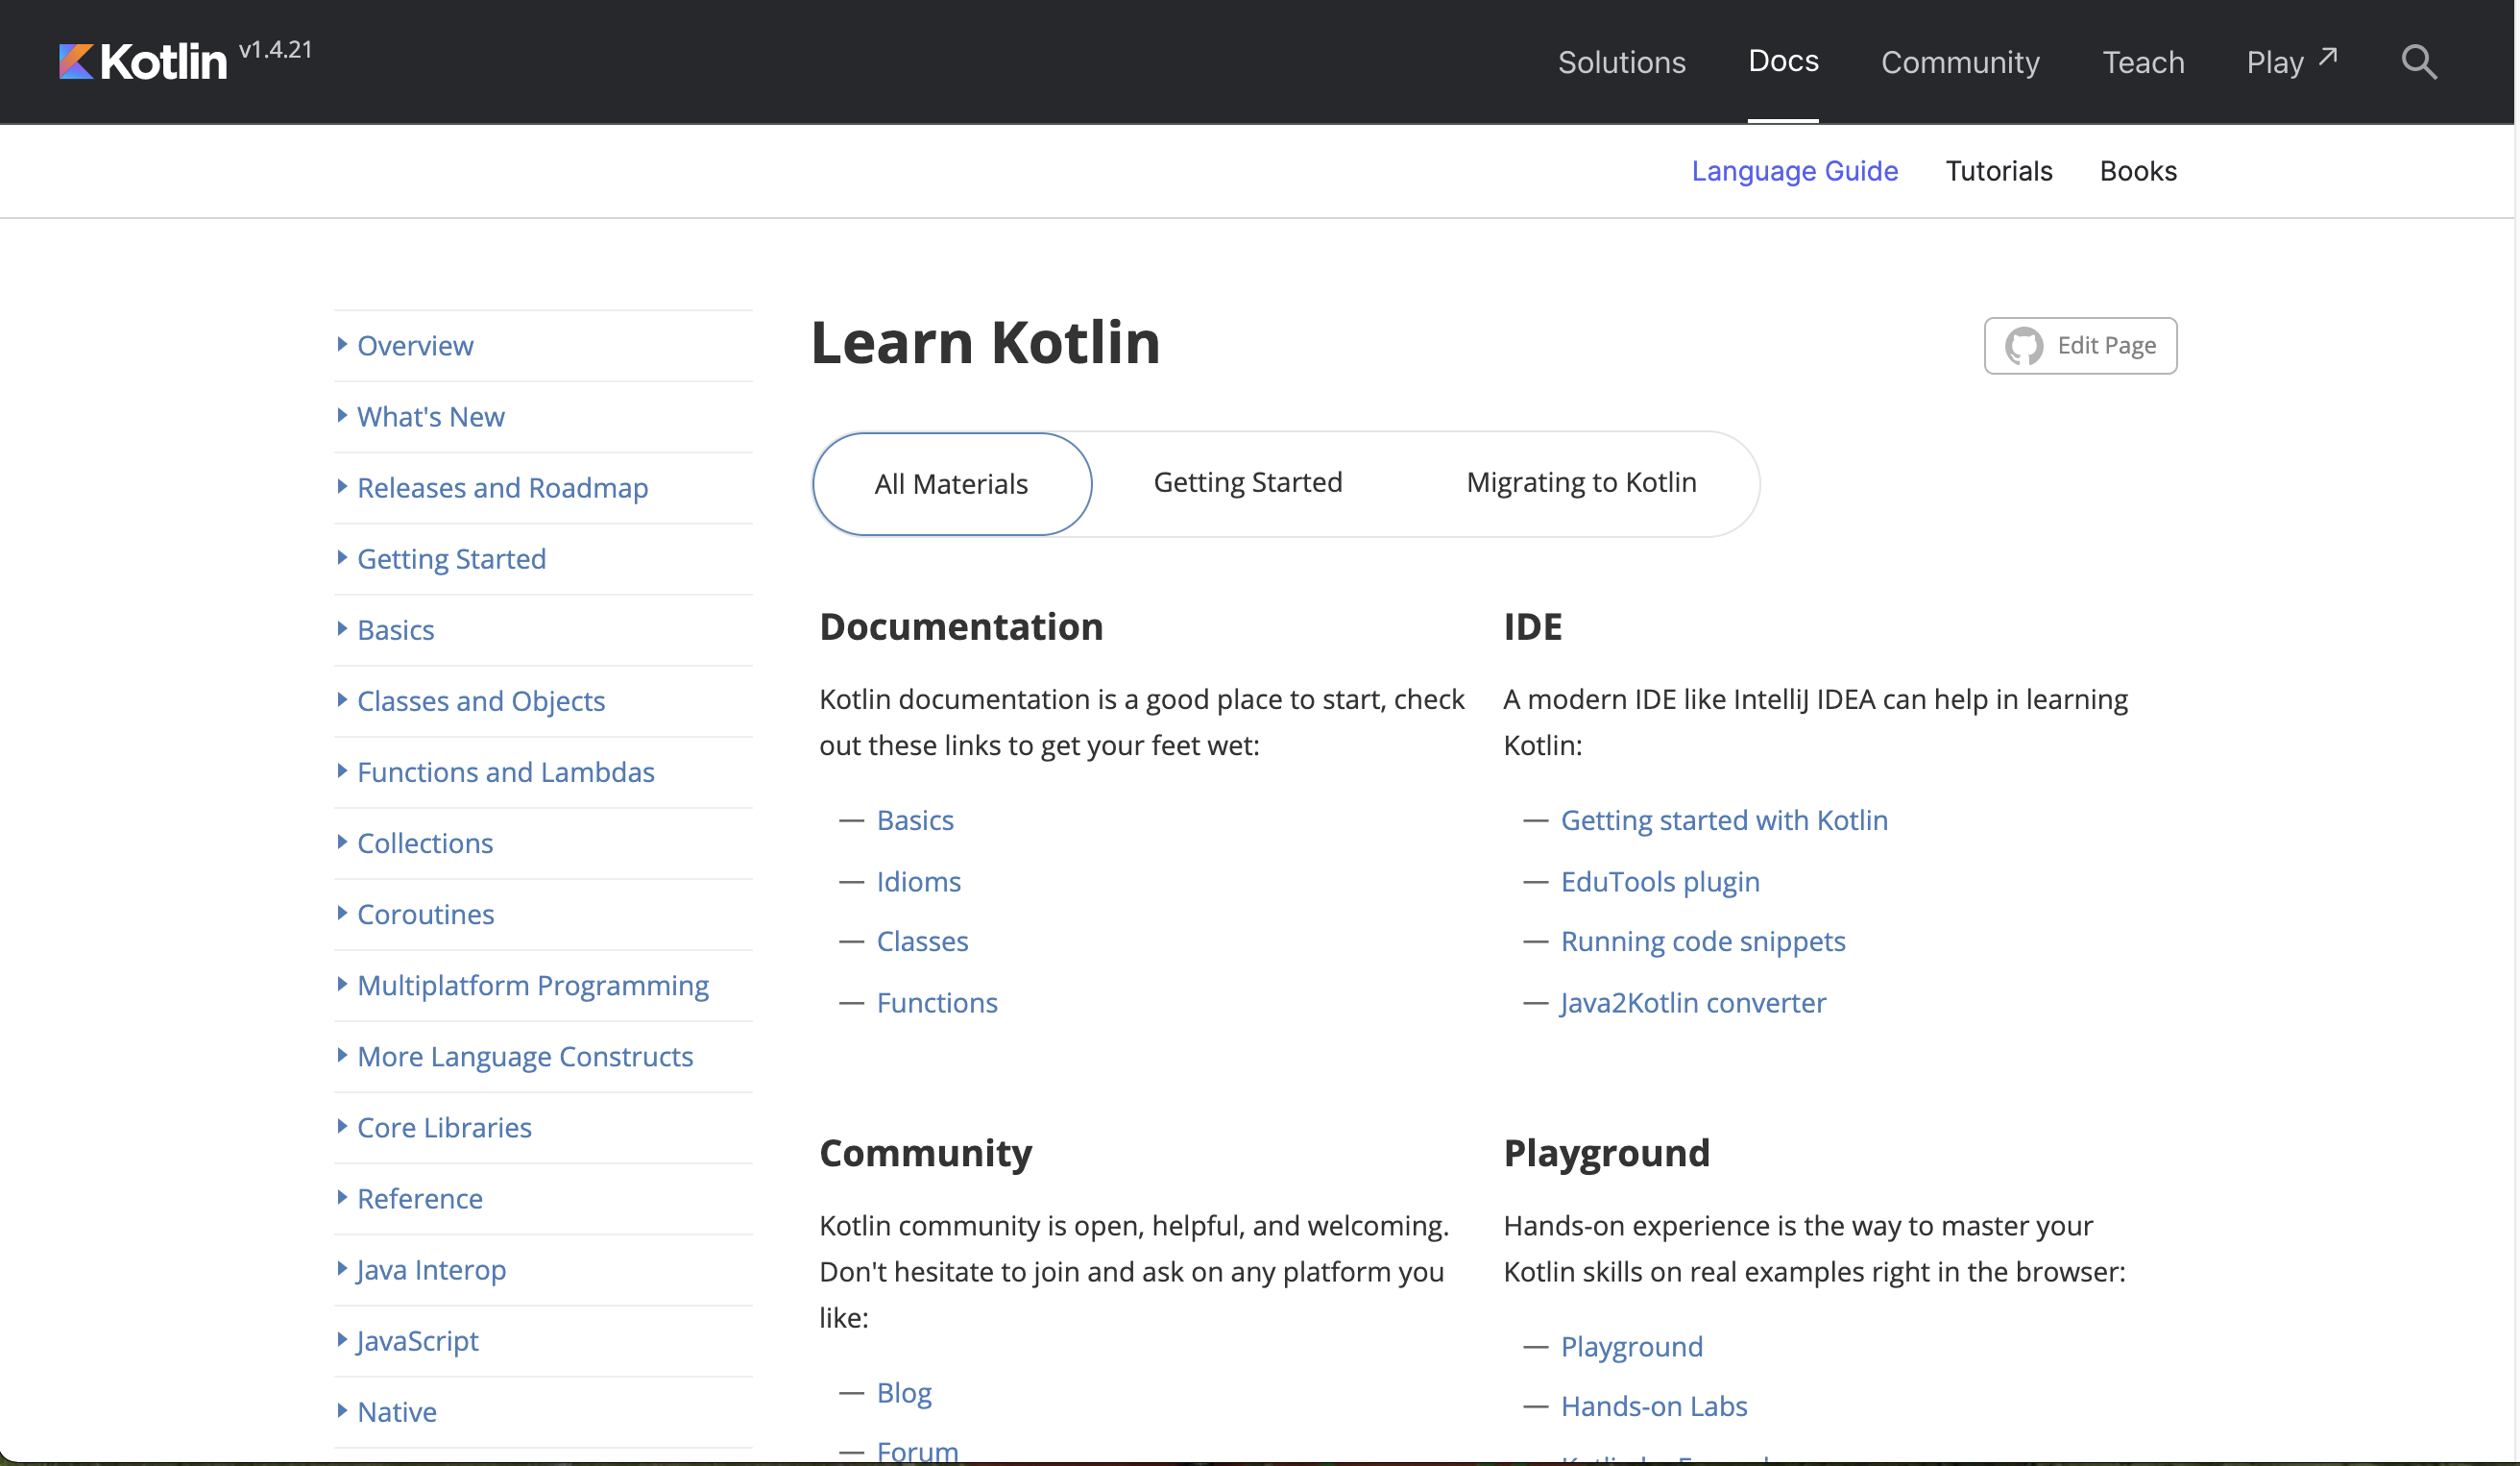Open Community in top navigation

coord(1959,62)
